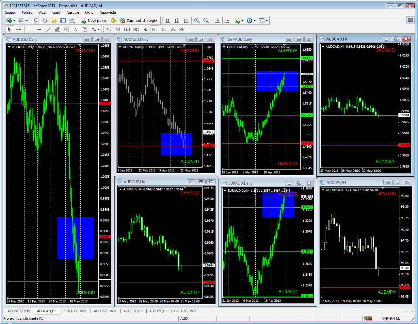Switch to the EURAUD,Daily bottom tab

pos(75,311)
